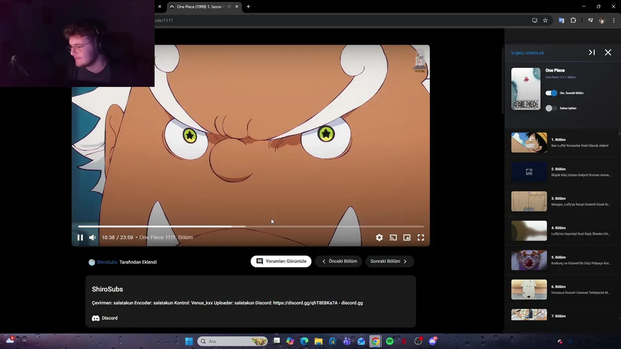Screen dimensions: 621x349
Task: Select 7. Bölüm entry
Action: coord(561,315)
